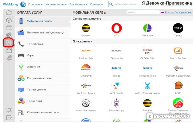Image resolution: width=193 pixels, height=123 pixels.
Task: Expand the 'О системе' dropdown menu
Action: click(x=35, y=4)
